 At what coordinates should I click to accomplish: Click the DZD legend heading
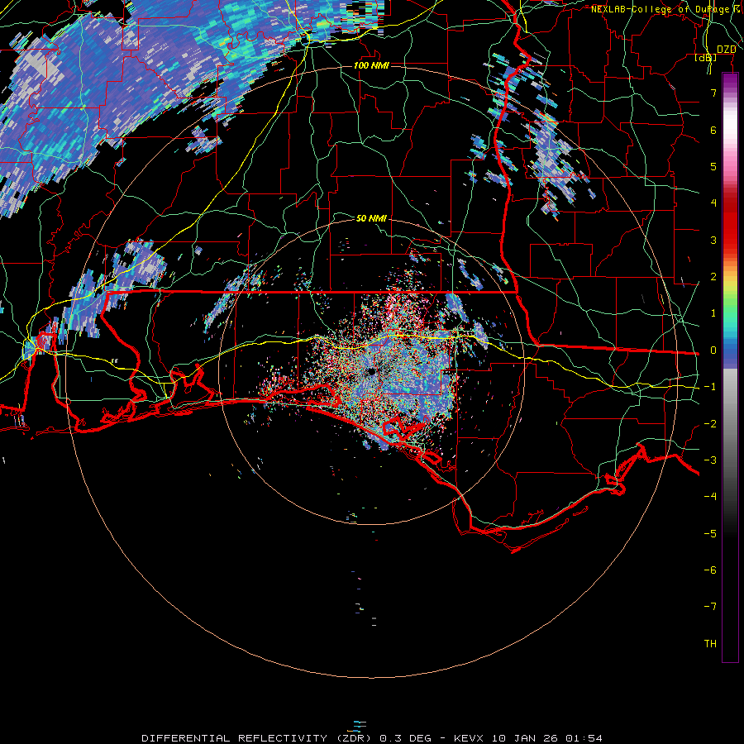pos(726,49)
